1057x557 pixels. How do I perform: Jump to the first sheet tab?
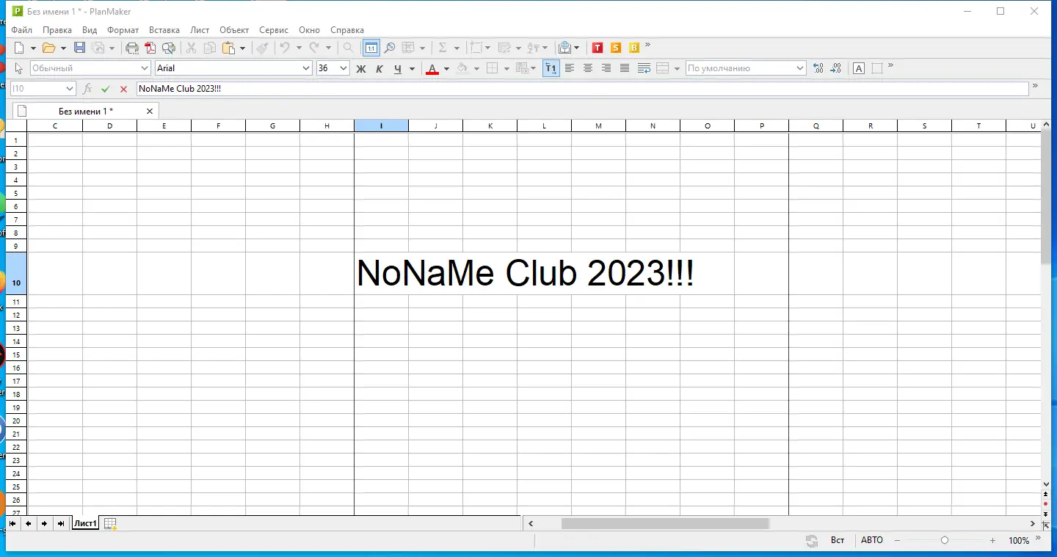click(12, 523)
